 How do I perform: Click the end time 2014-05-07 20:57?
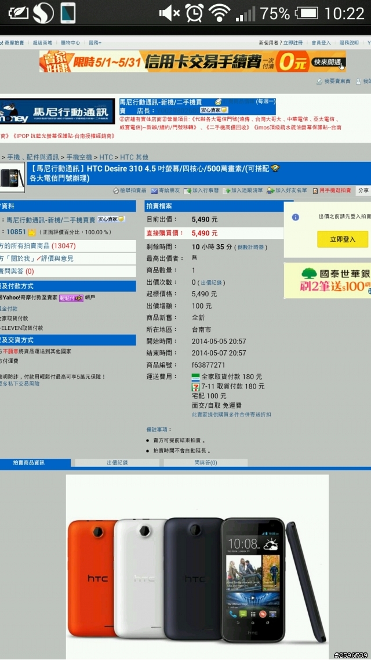pyautogui.click(x=219, y=353)
